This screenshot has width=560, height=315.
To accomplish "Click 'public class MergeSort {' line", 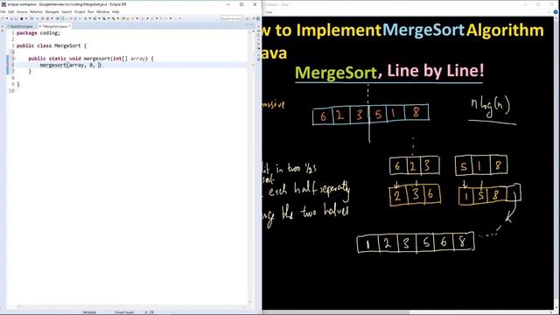I will 52,45.
